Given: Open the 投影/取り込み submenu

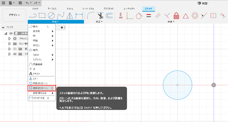Looking at the screenshot, I should [x=42, y=93].
